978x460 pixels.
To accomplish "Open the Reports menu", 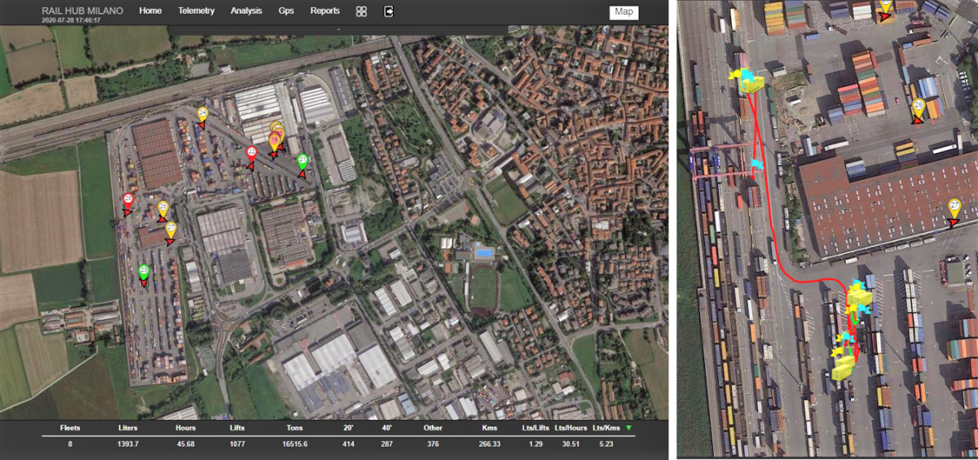I will click(x=325, y=11).
